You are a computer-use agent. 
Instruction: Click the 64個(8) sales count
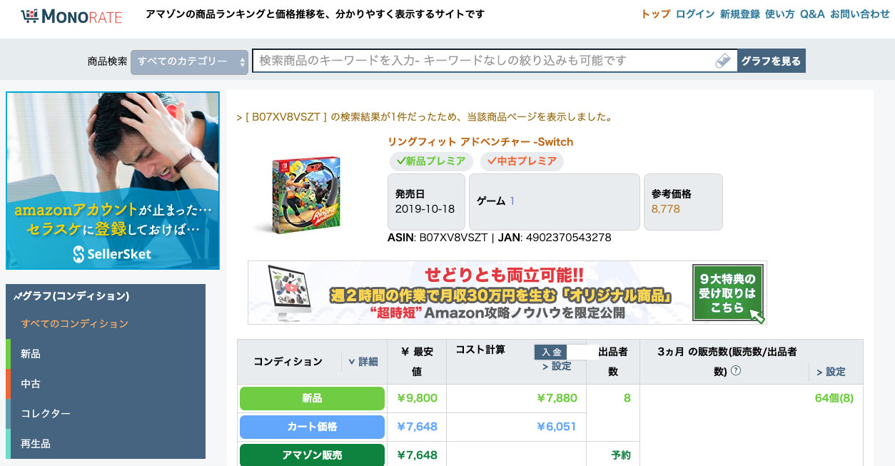(x=834, y=398)
